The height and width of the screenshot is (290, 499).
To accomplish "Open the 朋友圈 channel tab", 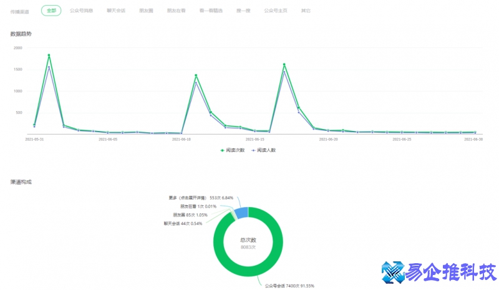I will click(x=146, y=11).
